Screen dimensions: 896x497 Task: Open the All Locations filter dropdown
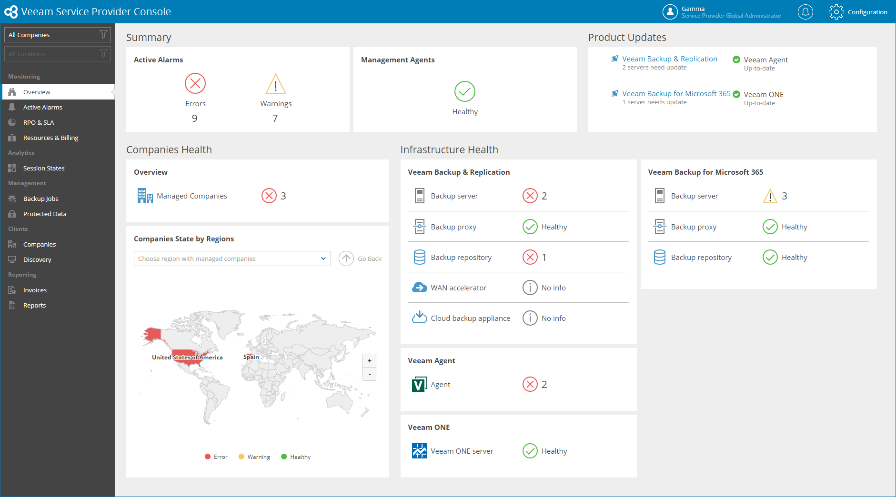tap(58, 54)
